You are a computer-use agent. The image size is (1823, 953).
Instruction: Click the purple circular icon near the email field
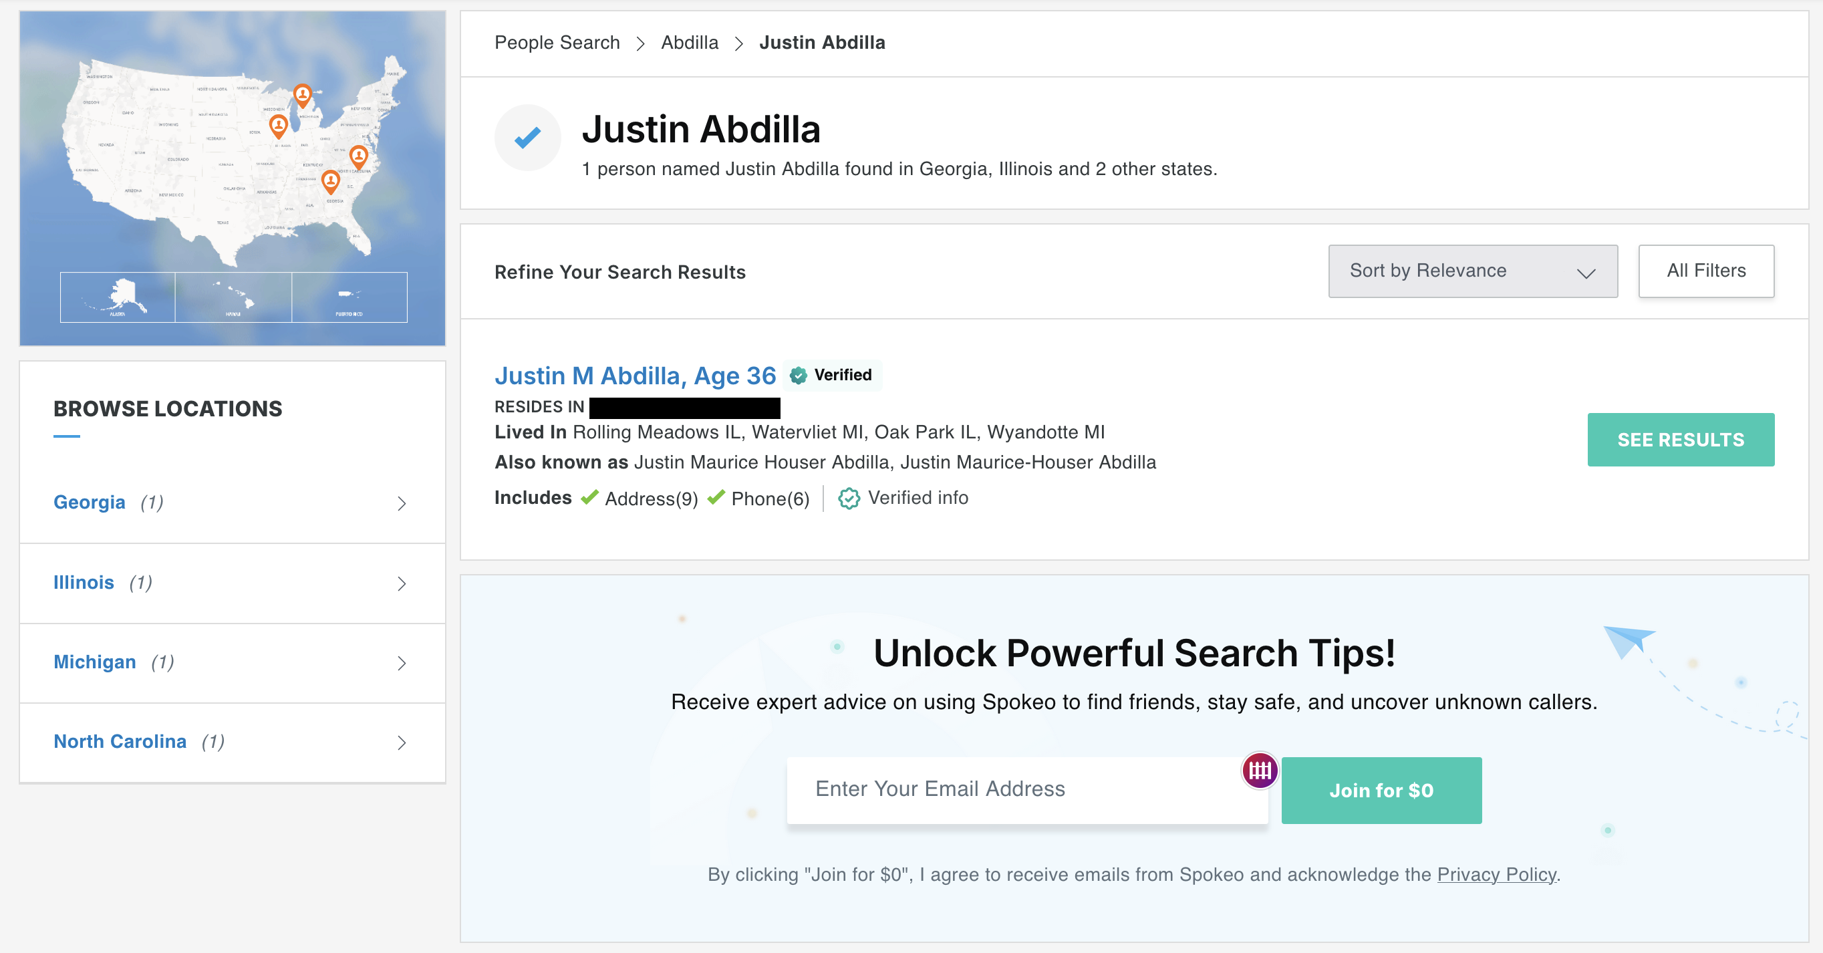point(1259,772)
